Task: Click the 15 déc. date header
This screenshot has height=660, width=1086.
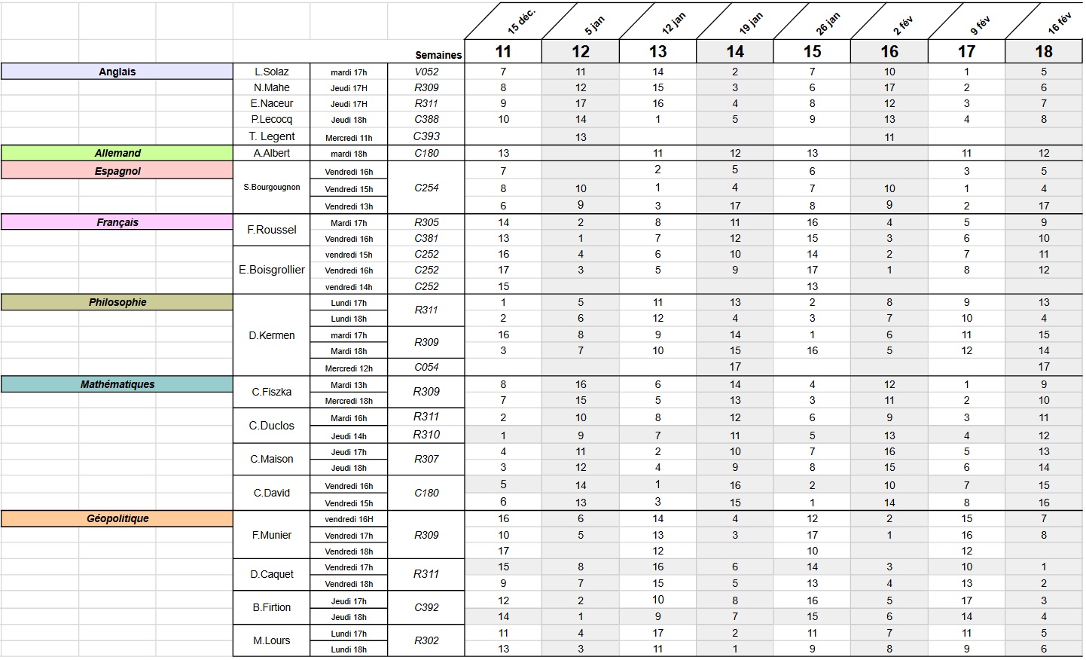Action: (520, 23)
